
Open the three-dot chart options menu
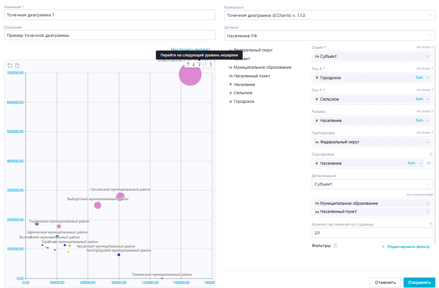pyautogui.click(x=210, y=65)
